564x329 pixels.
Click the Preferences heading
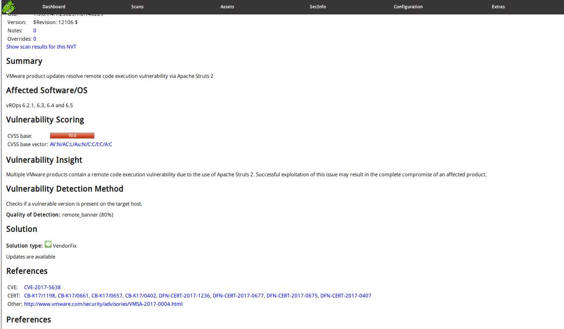pyautogui.click(x=28, y=320)
